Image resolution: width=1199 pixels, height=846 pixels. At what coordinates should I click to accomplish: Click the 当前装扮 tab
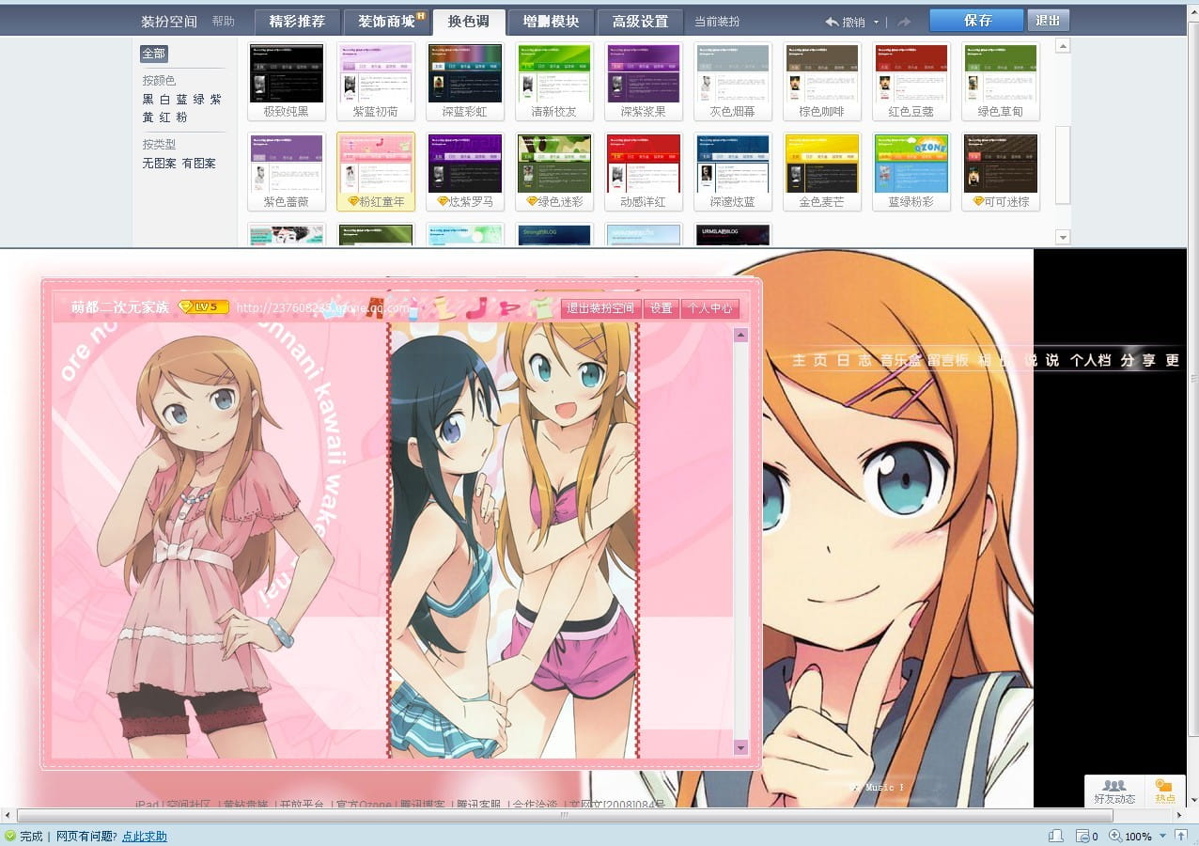pyautogui.click(x=717, y=22)
